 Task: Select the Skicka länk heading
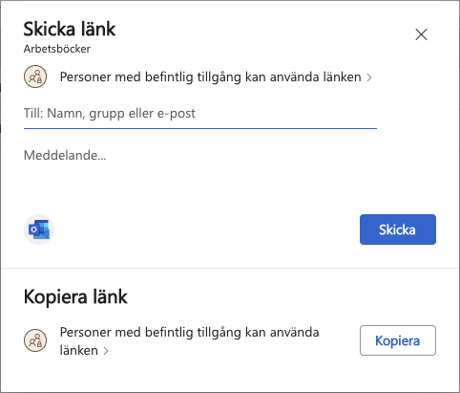(70, 29)
